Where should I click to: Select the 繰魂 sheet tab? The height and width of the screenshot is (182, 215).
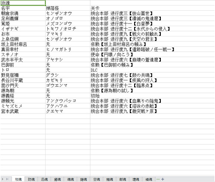[149, 179]
